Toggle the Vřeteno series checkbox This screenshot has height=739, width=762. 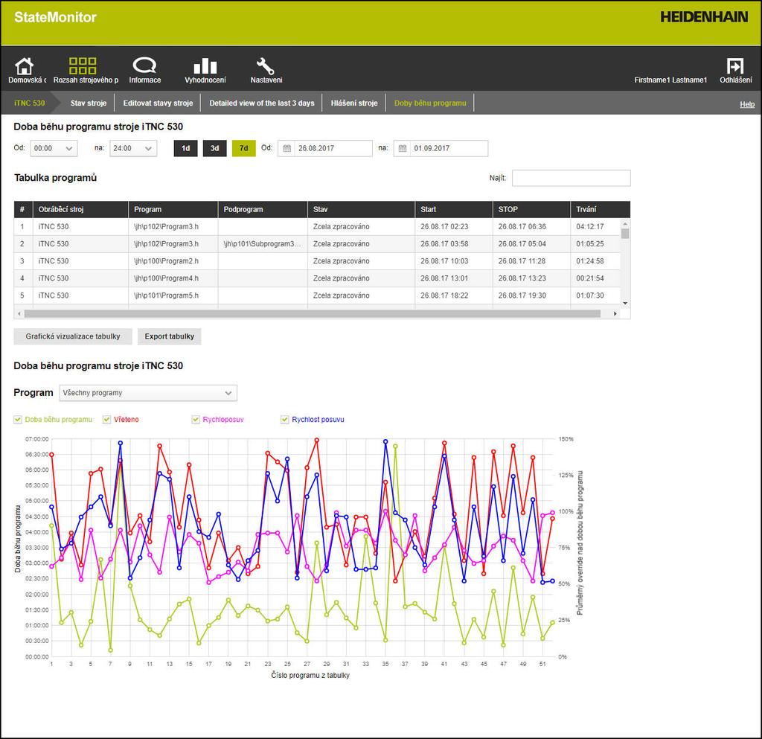pos(107,419)
